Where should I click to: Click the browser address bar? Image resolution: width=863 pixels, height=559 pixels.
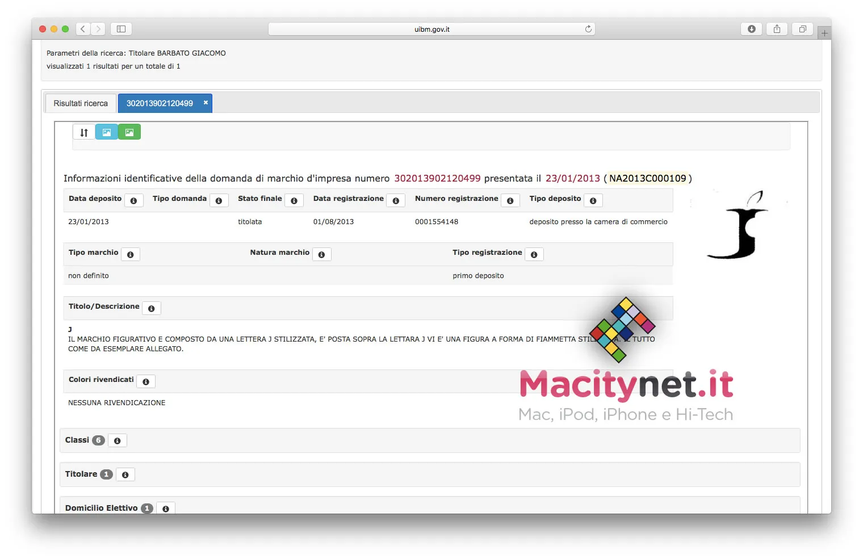coord(430,28)
